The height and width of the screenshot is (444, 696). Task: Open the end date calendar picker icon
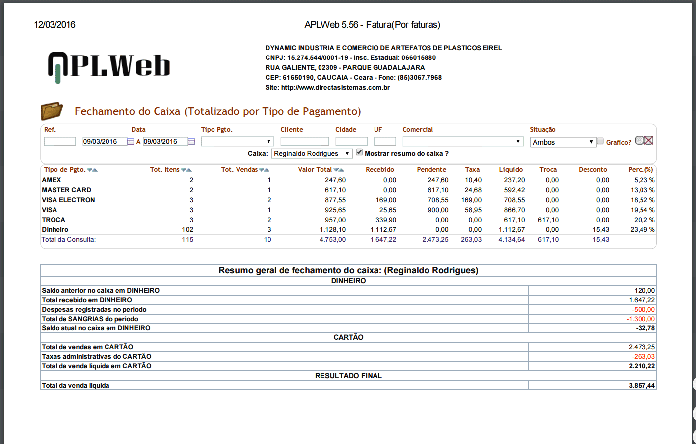click(191, 142)
